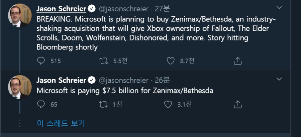This screenshot has width=301, height=137.
Task: Reply to the BREAKING Microsoft tweet
Action: 41,61
